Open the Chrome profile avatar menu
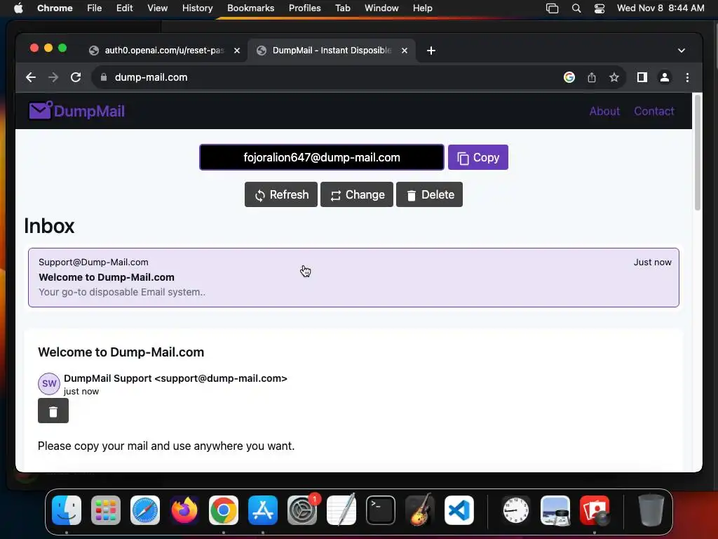 pyautogui.click(x=665, y=77)
